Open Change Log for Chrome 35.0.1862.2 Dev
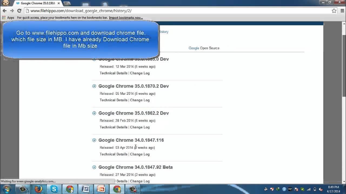The height and width of the screenshot is (194, 346). pyautogui.click(x=140, y=127)
